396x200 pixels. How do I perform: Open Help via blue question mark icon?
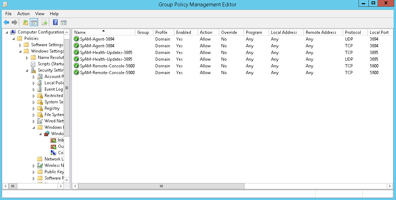[55, 23]
